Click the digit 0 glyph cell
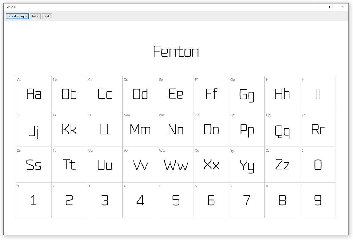 point(318,165)
